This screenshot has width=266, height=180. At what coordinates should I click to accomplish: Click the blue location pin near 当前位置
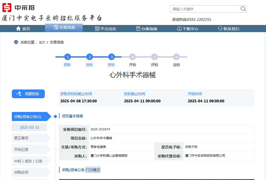click(x=16, y=42)
